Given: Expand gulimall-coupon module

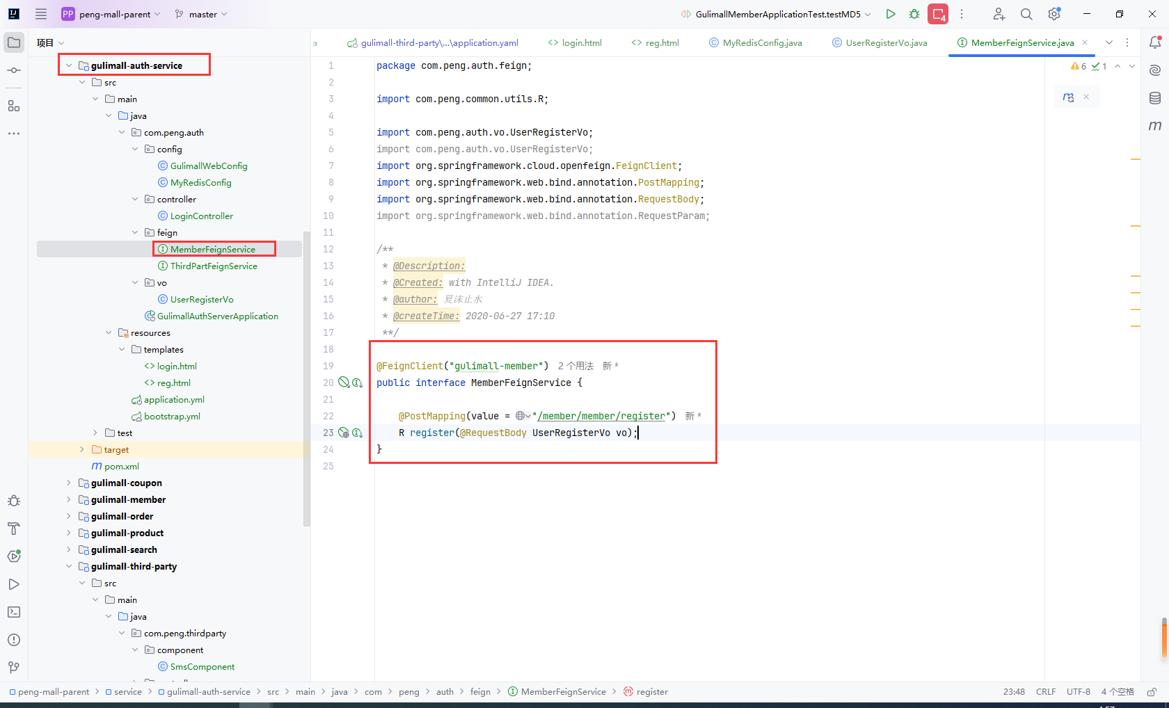Looking at the screenshot, I should point(69,483).
